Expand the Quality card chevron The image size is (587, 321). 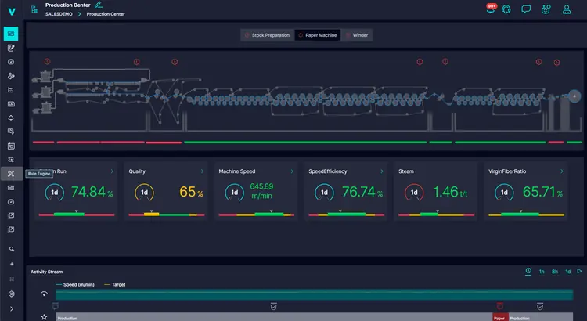click(203, 171)
